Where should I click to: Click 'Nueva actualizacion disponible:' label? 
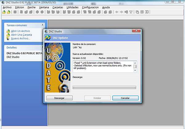(x=88, y=54)
